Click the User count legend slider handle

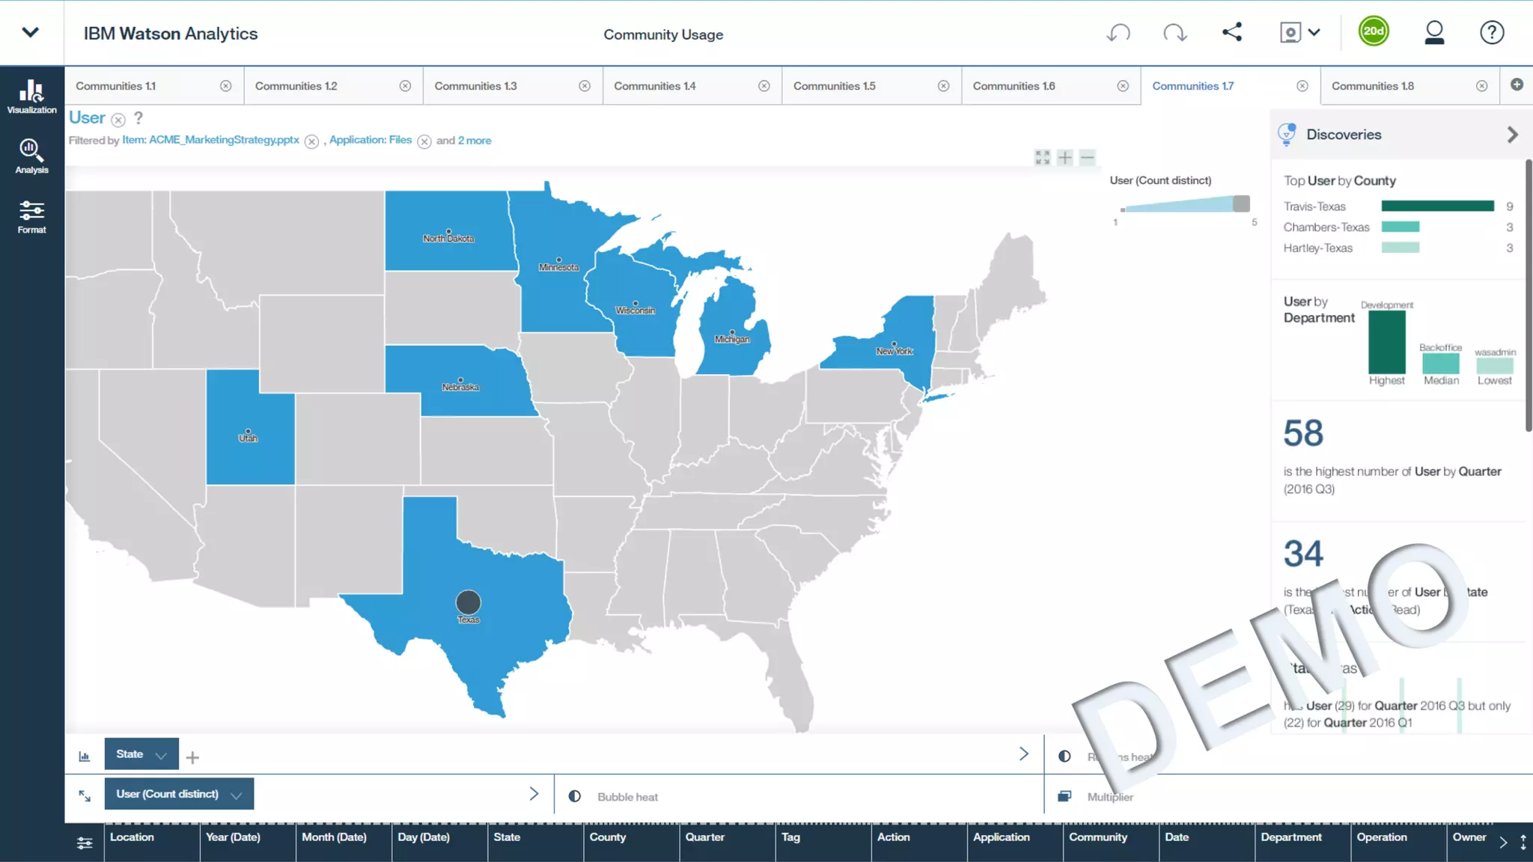1241,204
